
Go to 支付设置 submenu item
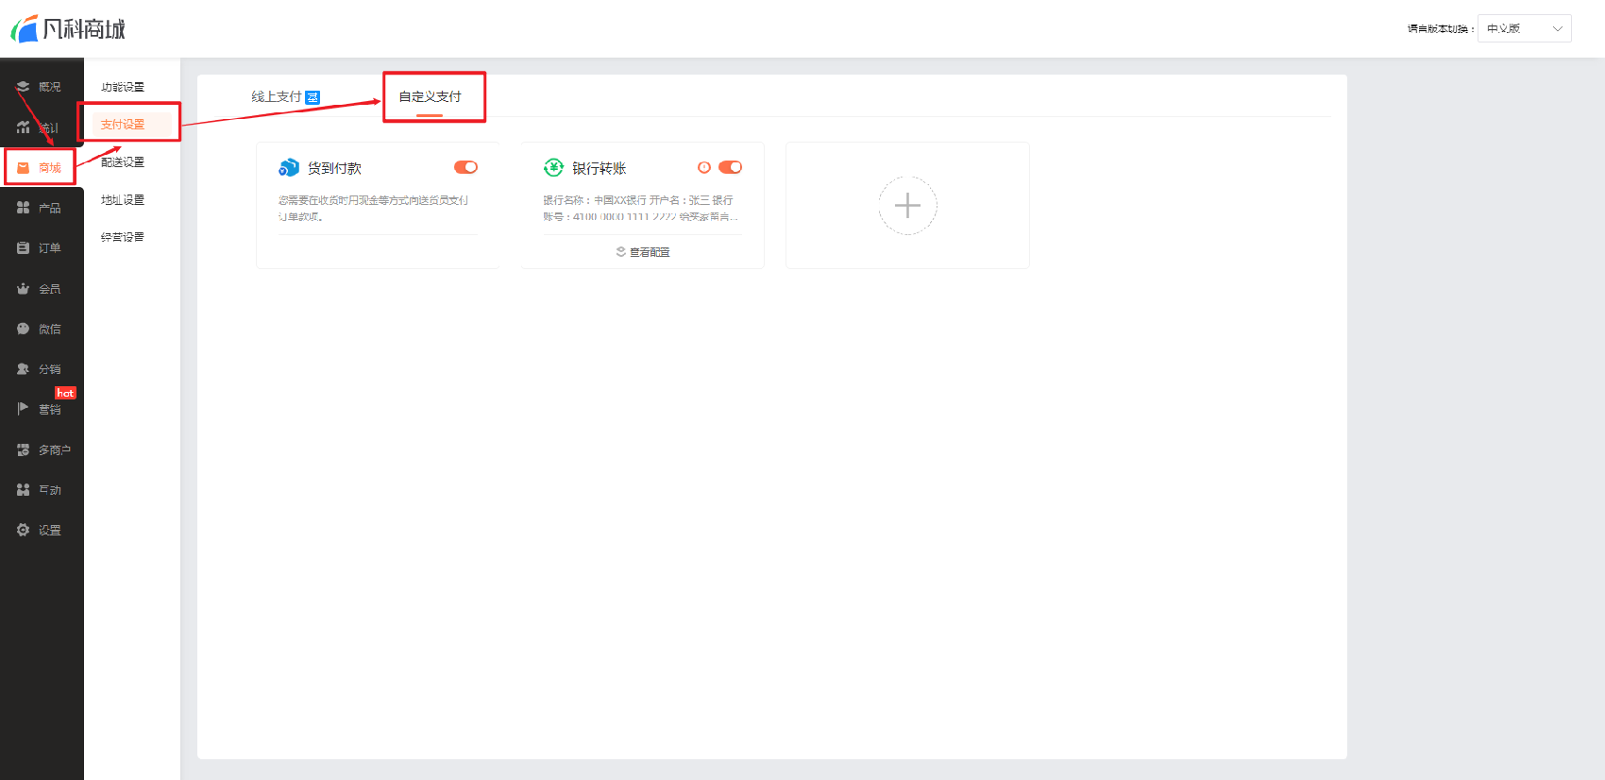coord(123,125)
